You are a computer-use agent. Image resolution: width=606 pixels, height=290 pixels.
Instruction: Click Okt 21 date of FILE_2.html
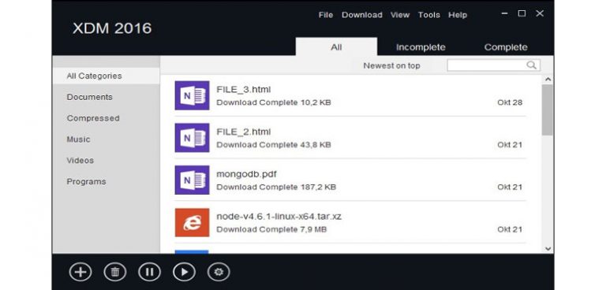click(510, 145)
